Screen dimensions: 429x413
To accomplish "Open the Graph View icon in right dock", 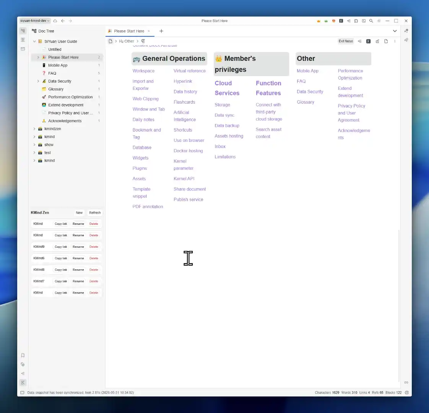I will click(406, 31).
